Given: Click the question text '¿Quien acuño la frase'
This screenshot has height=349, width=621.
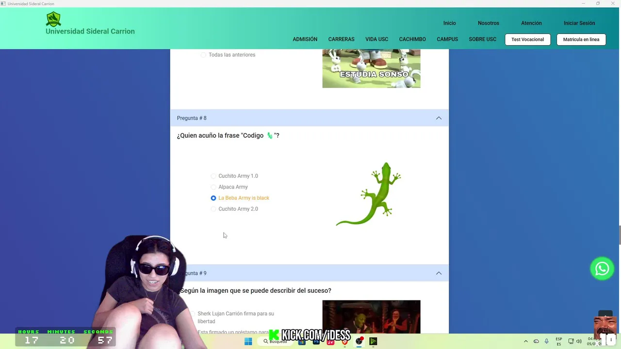Looking at the screenshot, I should coord(228,136).
